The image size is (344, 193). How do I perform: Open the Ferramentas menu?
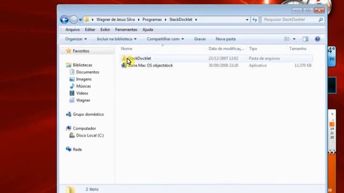tap(126, 29)
